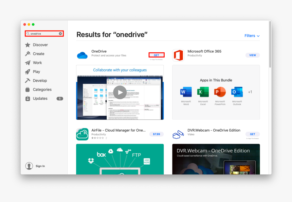Select the Microsoft PowerPoint icon in bundle
The image size is (292, 202).
click(x=220, y=92)
